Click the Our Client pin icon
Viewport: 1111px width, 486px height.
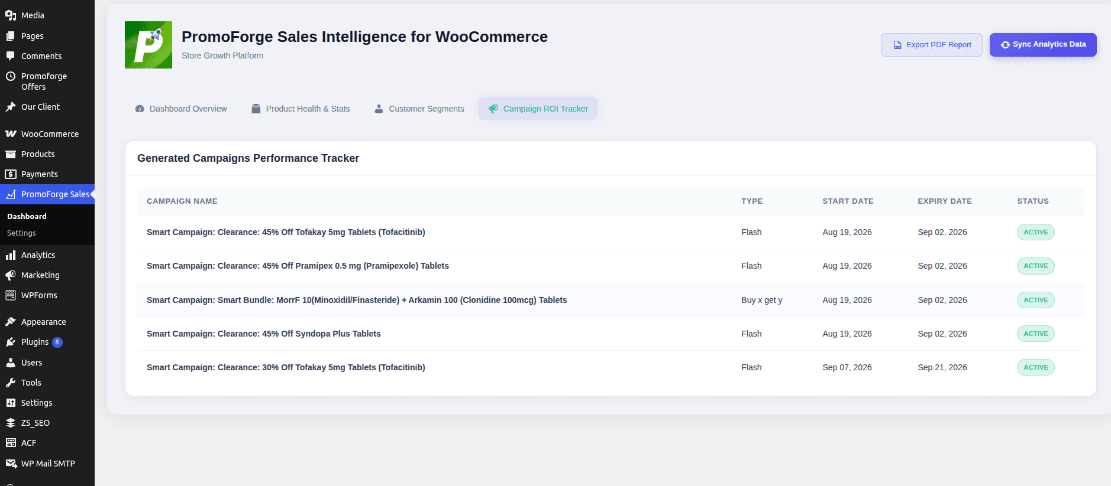coord(11,107)
